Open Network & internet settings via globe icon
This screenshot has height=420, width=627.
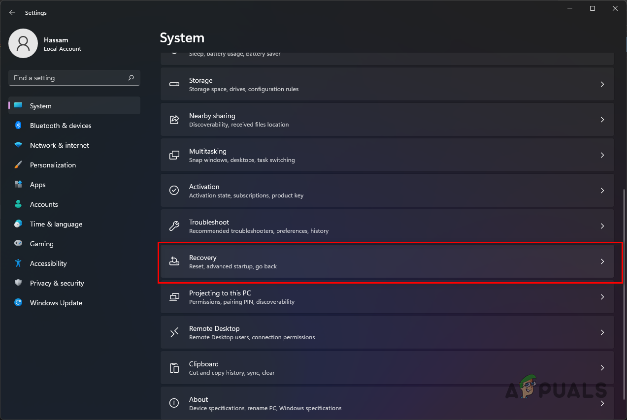pyautogui.click(x=18, y=145)
